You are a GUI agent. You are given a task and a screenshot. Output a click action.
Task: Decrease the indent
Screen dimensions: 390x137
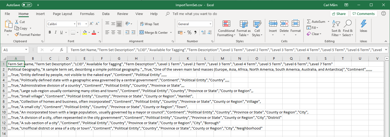click(127, 32)
